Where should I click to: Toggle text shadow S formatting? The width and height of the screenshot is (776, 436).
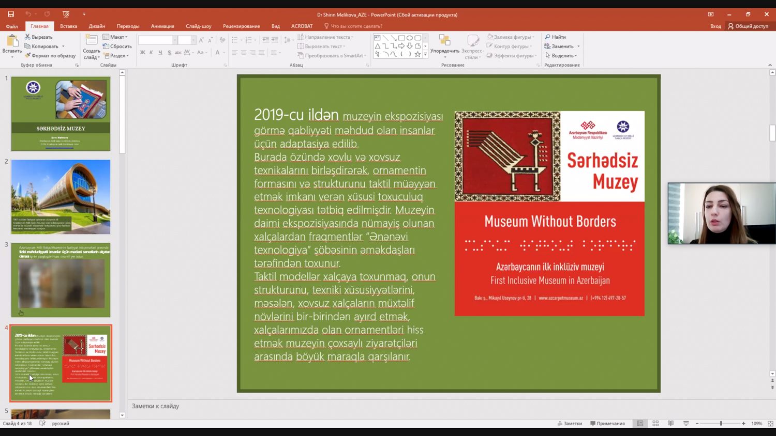169,53
